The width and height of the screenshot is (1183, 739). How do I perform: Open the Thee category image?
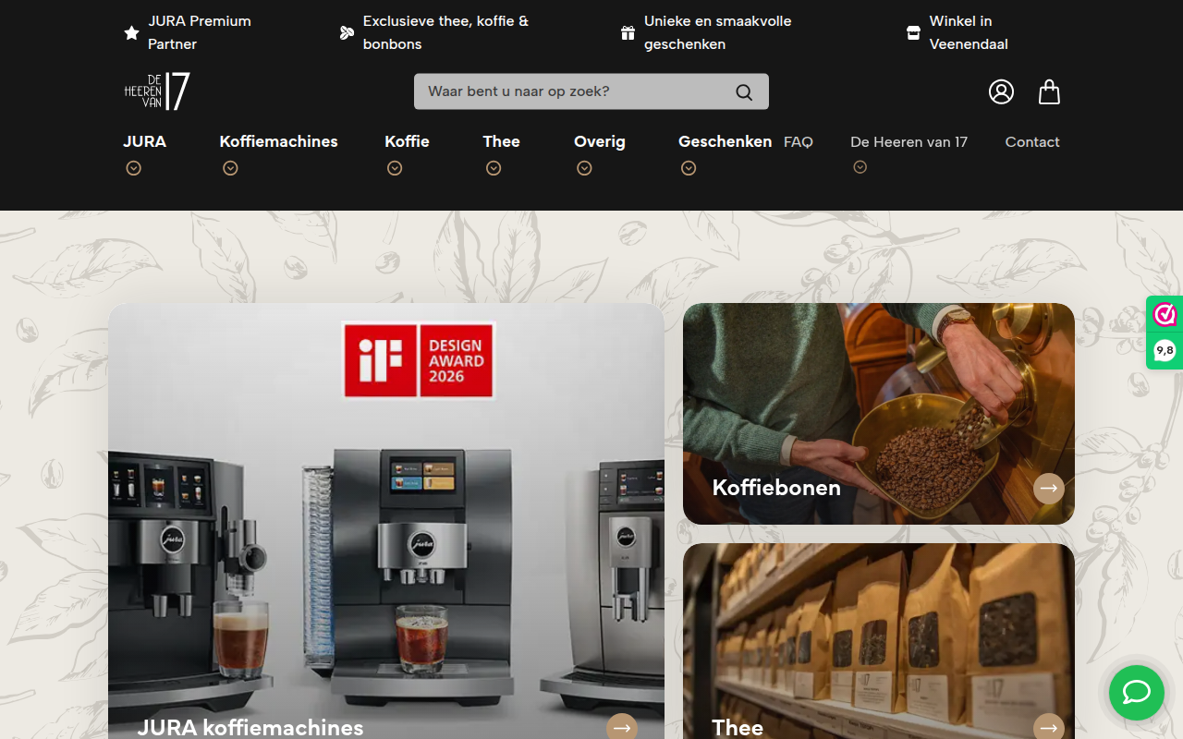click(879, 641)
